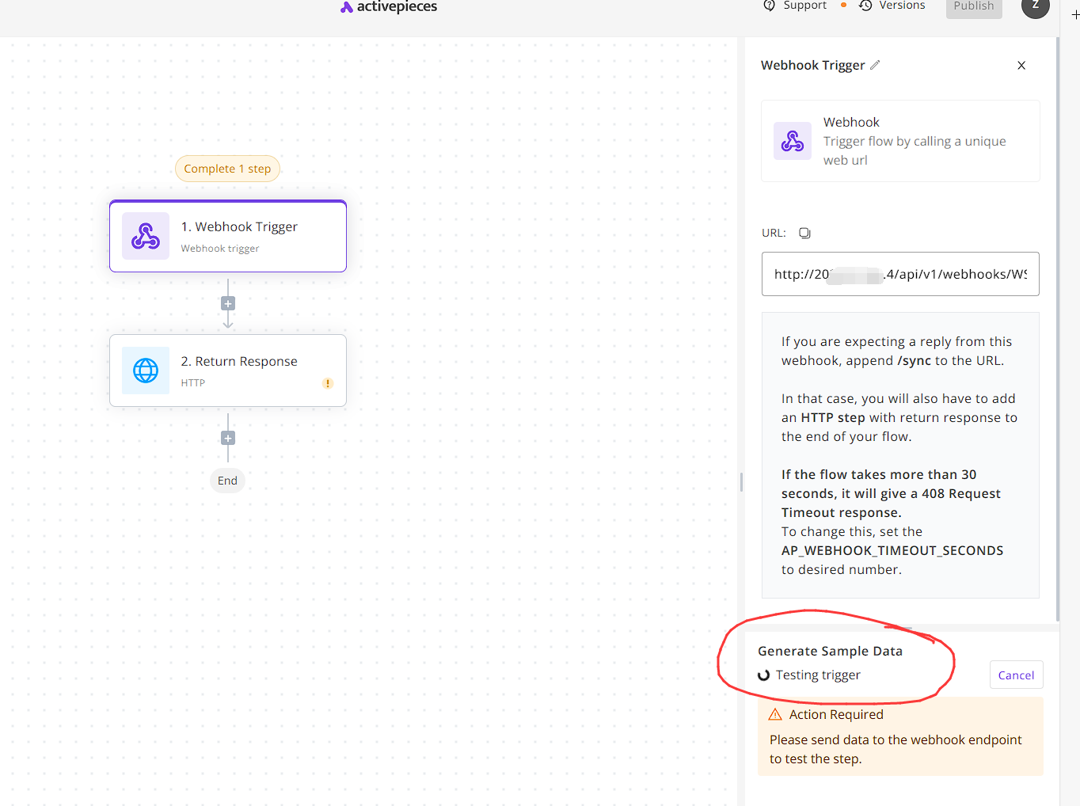Click the orange dot beside Versions
1080x806 pixels.
pyautogui.click(x=843, y=5)
